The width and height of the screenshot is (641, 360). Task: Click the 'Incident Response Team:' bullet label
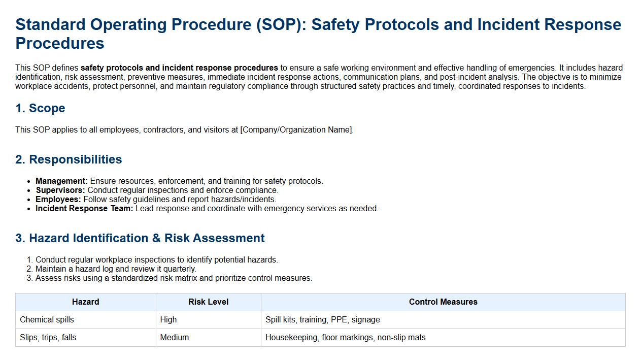[x=84, y=209]
